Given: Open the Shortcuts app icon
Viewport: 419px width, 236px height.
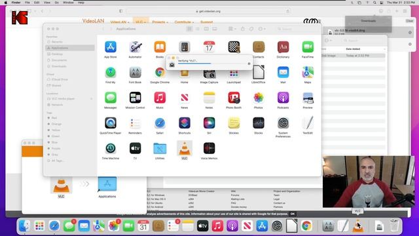Looking at the screenshot, I should 185,123.
